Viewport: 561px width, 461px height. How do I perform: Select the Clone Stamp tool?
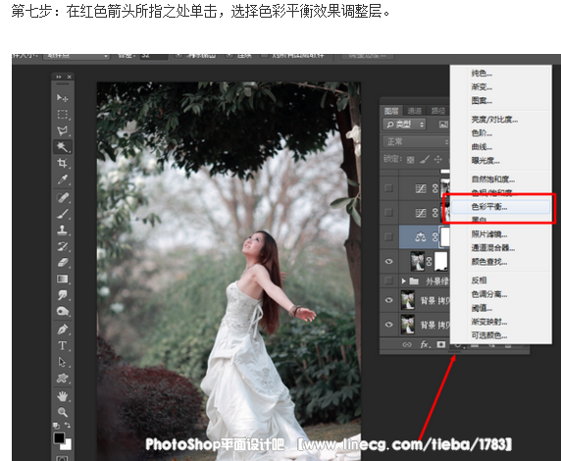point(62,230)
